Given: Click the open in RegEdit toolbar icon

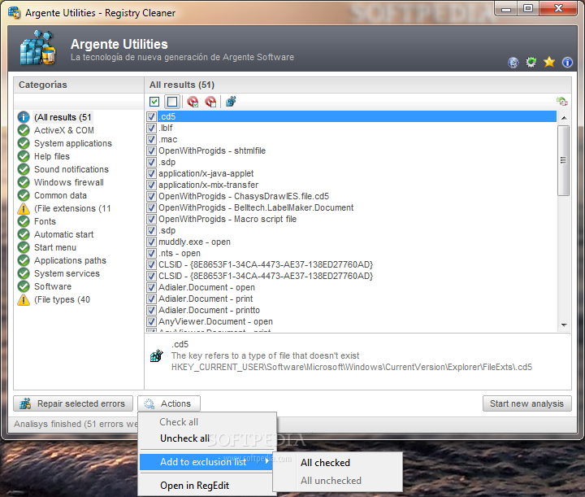Looking at the screenshot, I should pos(231,101).
